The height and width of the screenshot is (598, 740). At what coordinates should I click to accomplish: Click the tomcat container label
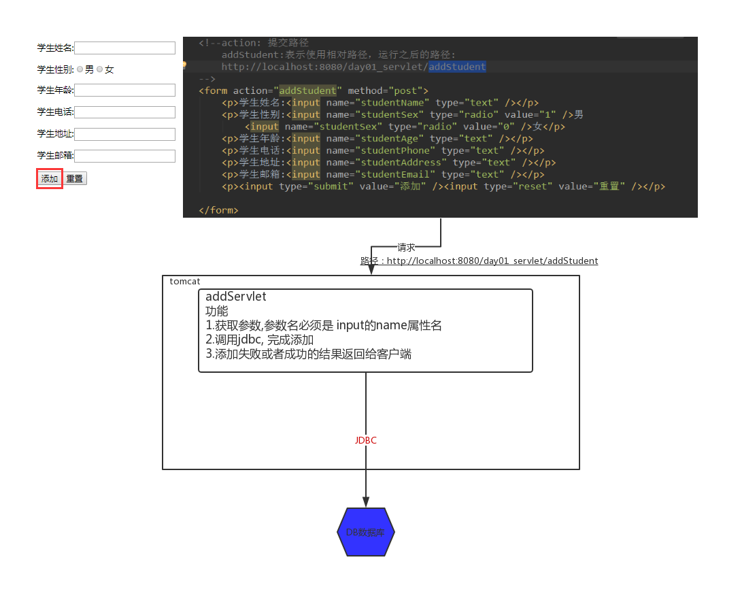(185, 281)
